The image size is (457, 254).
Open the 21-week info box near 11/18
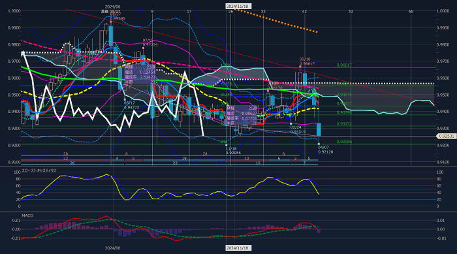242,116
